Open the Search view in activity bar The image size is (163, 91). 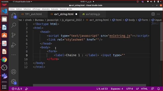(13, 25)
